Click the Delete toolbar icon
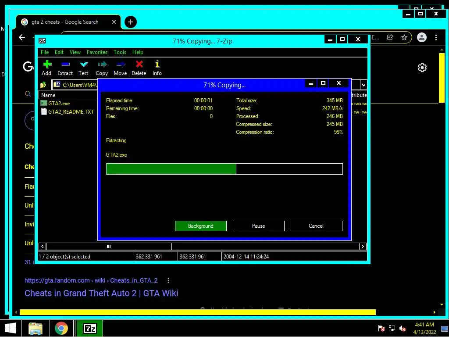Screen dimensions: 449x337 (139, 68)
